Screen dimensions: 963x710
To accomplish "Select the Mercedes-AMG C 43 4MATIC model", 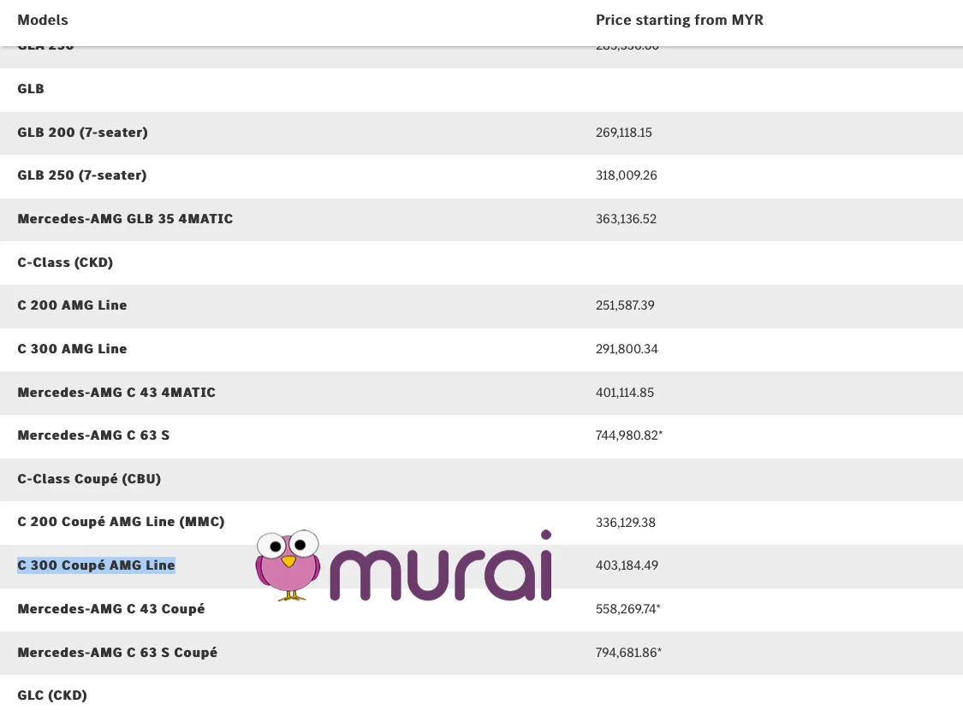I will (116, 393).
